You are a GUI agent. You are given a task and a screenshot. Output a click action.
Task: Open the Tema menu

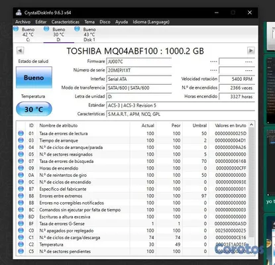click(89, 22)
